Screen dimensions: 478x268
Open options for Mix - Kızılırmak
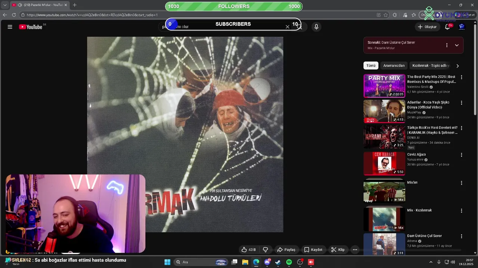point(462,211)
